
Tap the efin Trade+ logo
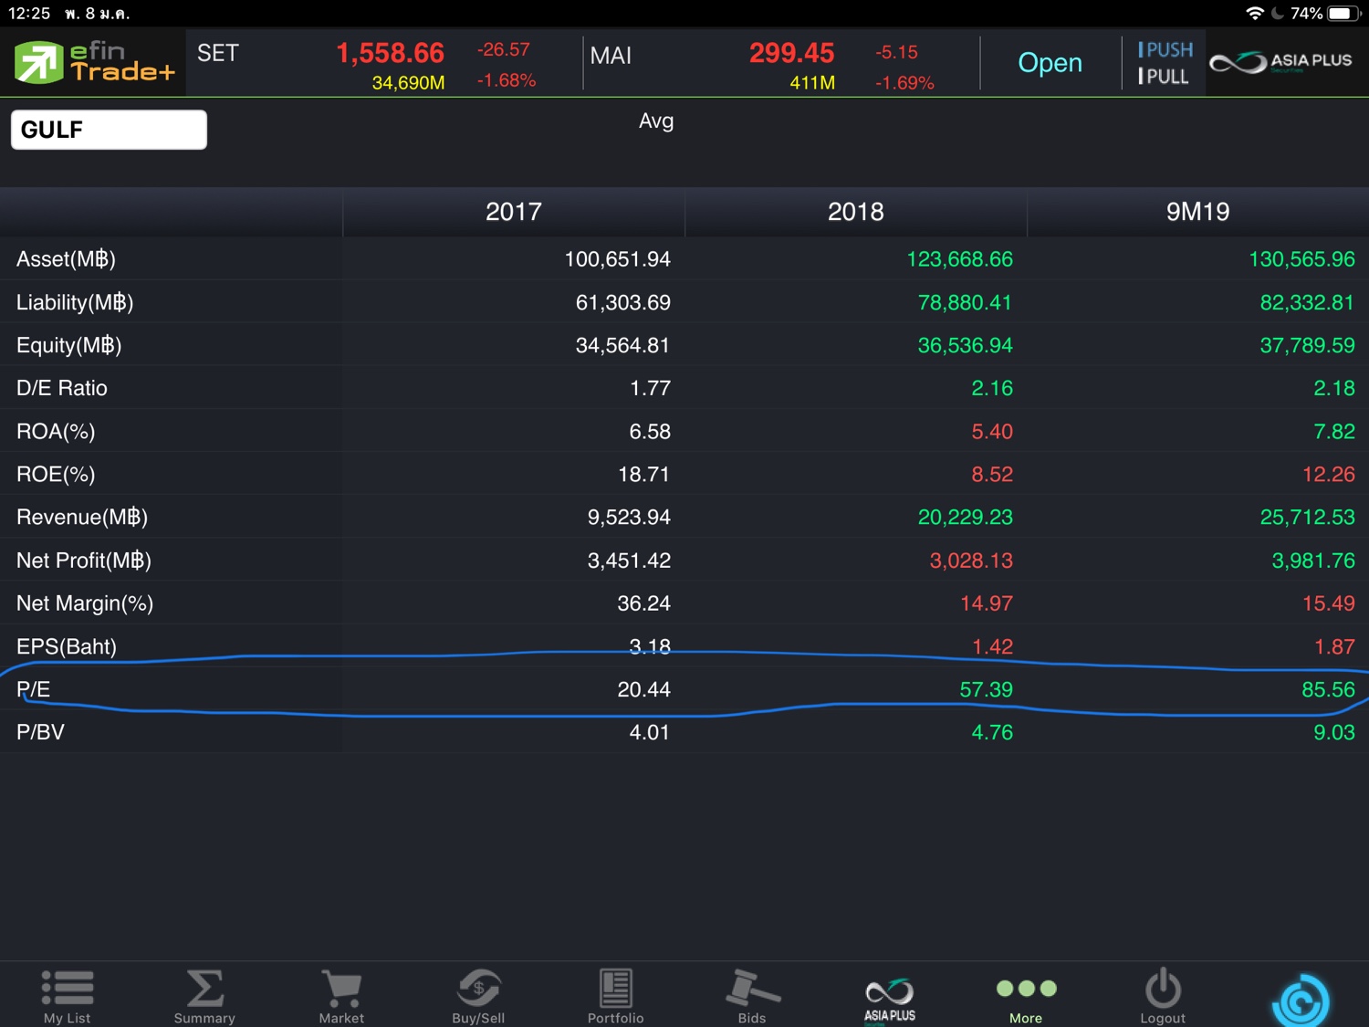(93, 62)
